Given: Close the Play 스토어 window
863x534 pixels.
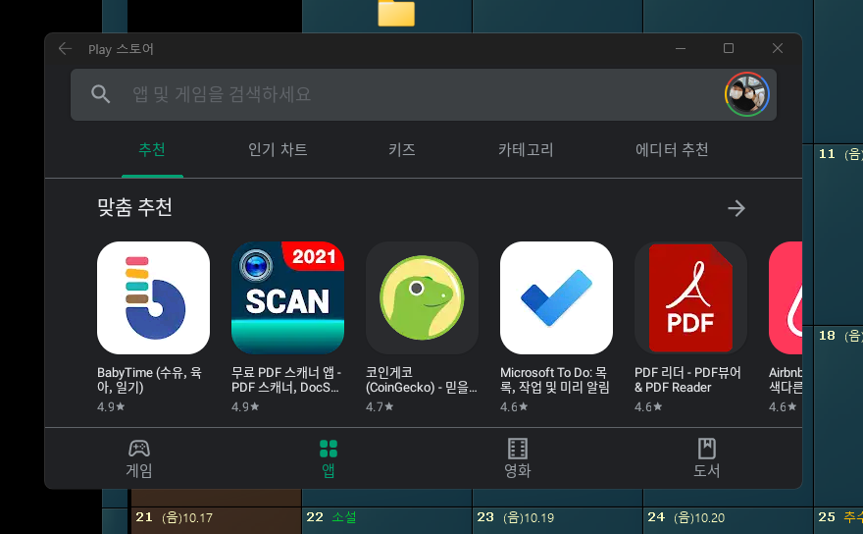Looking at the screenshot, I should [777, 48].
